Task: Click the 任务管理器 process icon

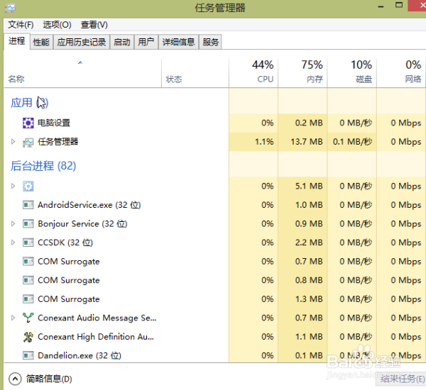Action: click(28, 142)
